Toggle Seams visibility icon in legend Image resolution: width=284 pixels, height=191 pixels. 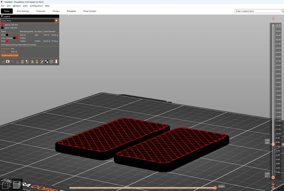click(x=22, y=62)
